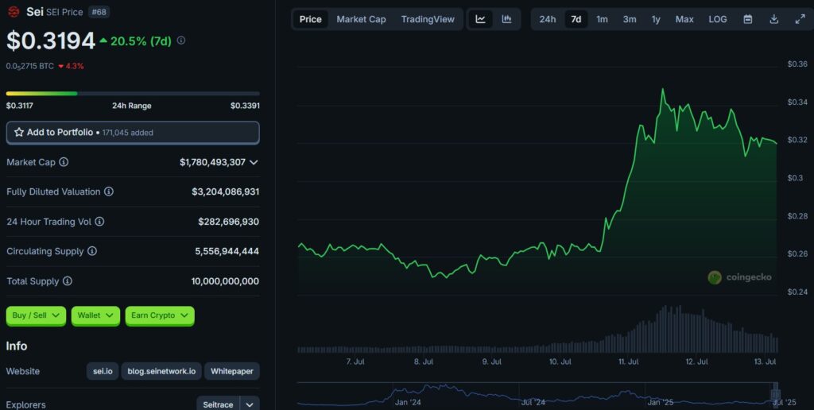Select the 1y time range
Screen dimensions: 814x410
coord(656,19)
